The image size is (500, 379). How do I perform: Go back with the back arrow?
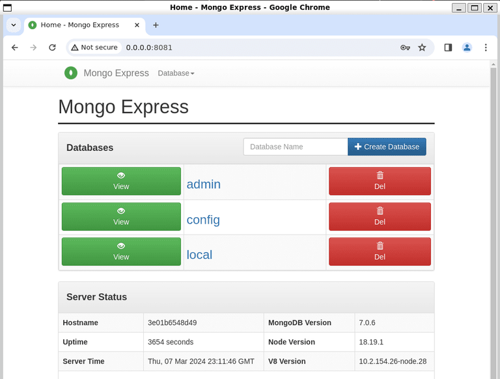[15, 47]
